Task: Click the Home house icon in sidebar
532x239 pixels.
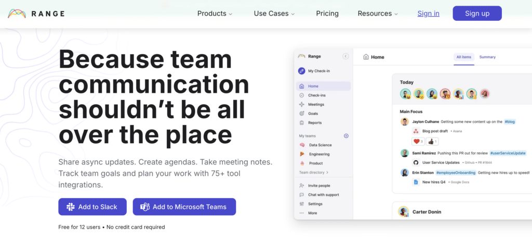Action: pos(302,87)
